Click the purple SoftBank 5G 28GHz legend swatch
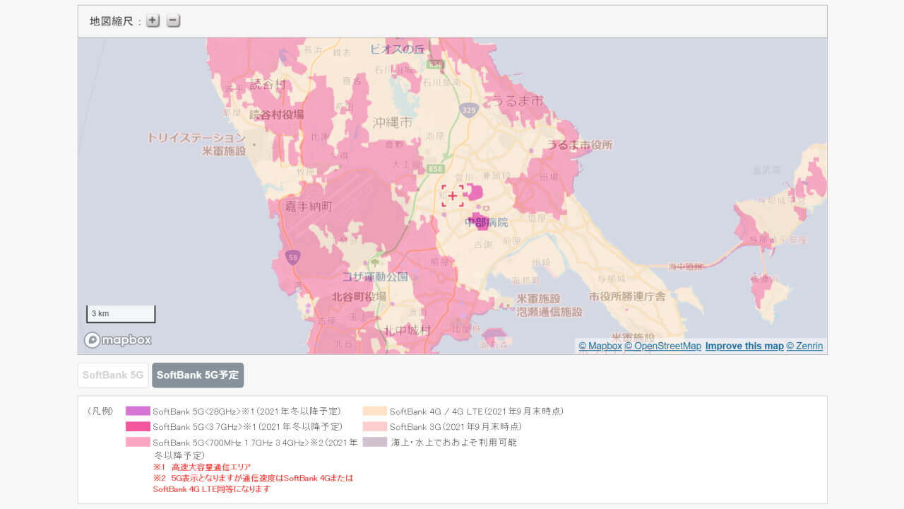The height and width of the screenshot is (509, 904). coord(138,410)
